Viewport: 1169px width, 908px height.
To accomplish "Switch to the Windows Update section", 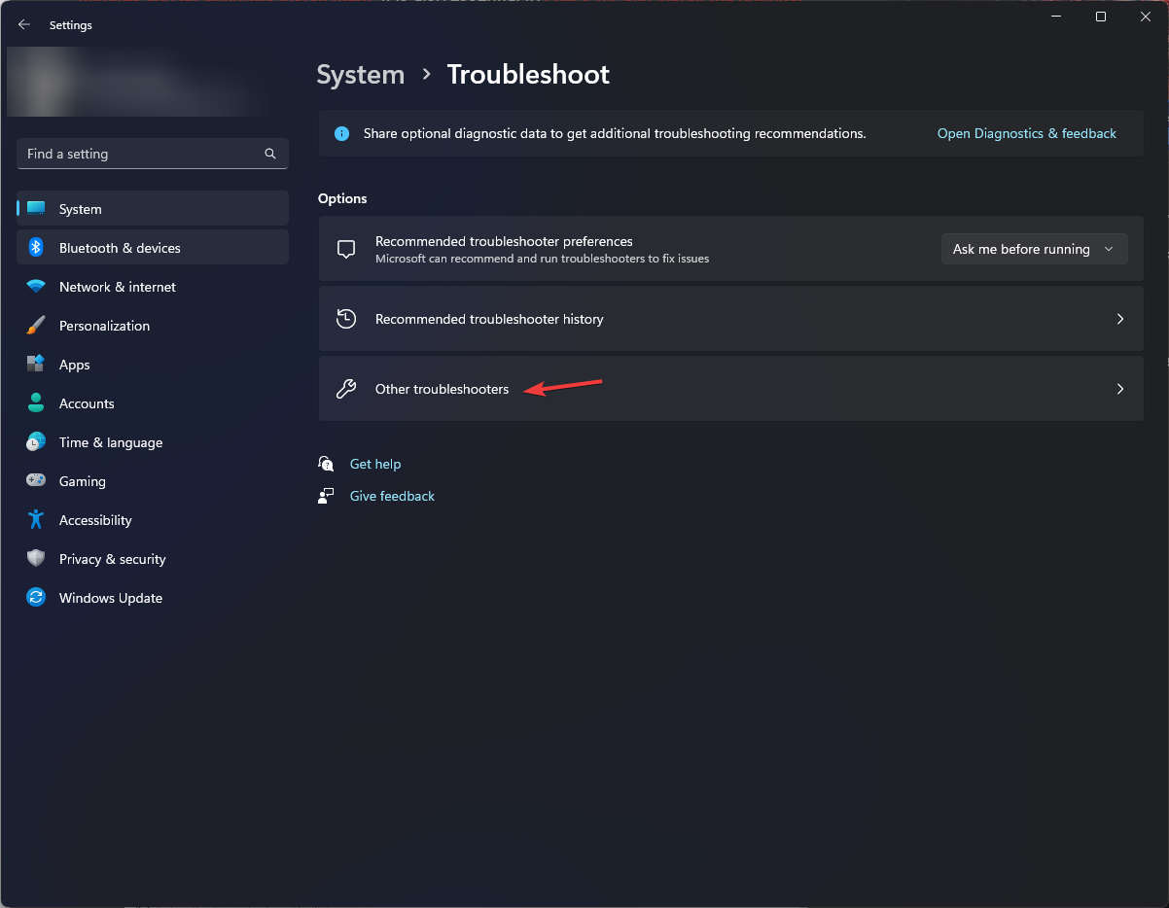I will point(110,597).
